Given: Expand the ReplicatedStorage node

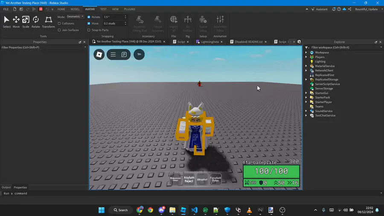Looking at the screenshot, I should tap(306, 79).
